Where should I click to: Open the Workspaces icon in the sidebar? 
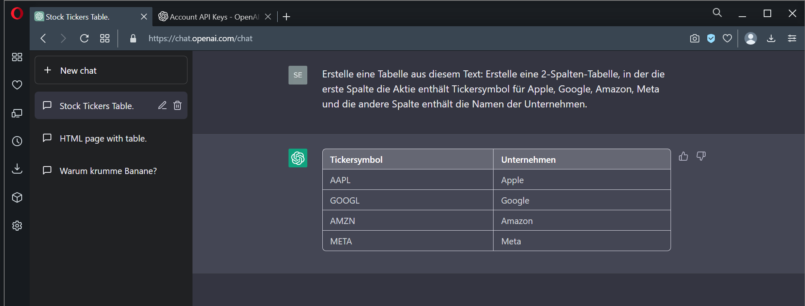tap(17, 57)
